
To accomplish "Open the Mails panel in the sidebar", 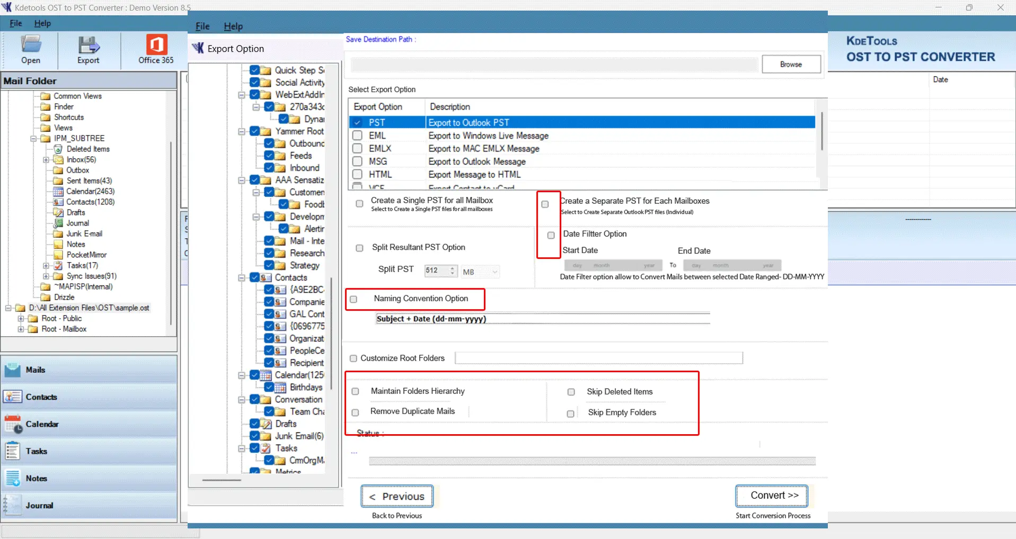I will pos(89,370).
